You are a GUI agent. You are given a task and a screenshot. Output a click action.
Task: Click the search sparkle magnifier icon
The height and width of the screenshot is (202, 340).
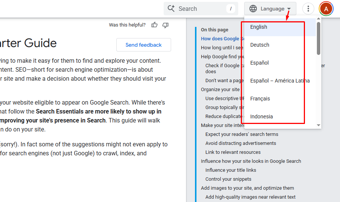click(x=171, y=9)
